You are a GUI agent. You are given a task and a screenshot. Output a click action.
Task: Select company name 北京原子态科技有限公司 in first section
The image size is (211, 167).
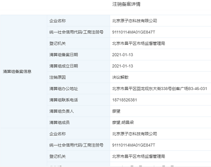[x=135, y=21]
